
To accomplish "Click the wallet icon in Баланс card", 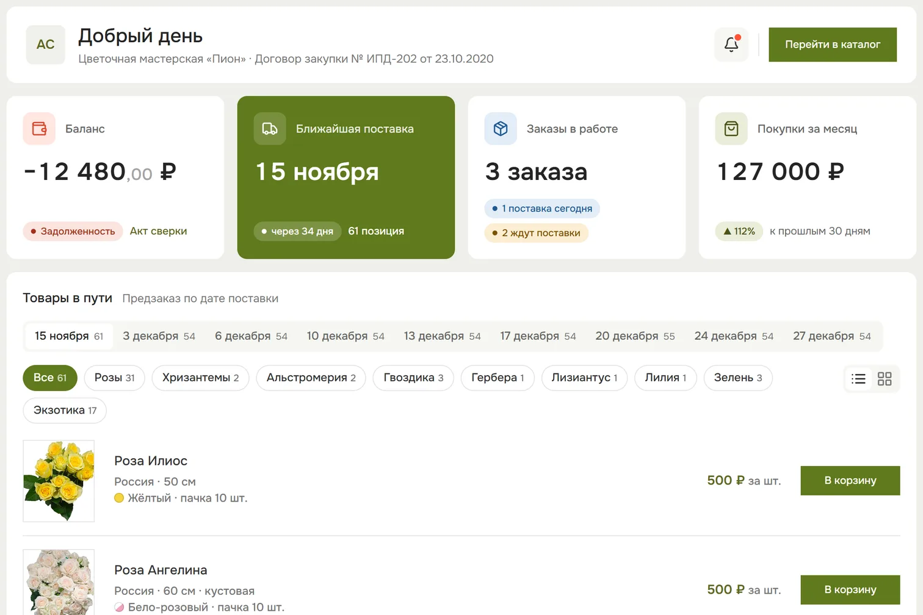I will [x=39, y=129].
